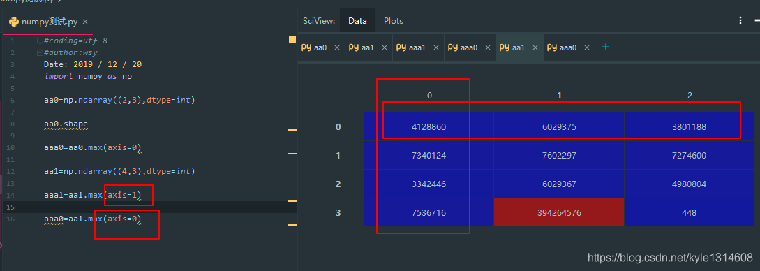Click the cell with value 7340124
The height and width of the screenshot is (271, 760).
[x=429, y=156]
